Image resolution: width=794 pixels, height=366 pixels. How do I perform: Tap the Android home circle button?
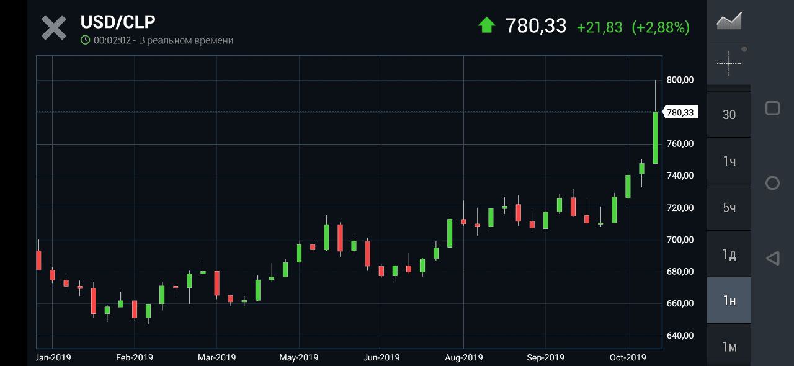772,183
